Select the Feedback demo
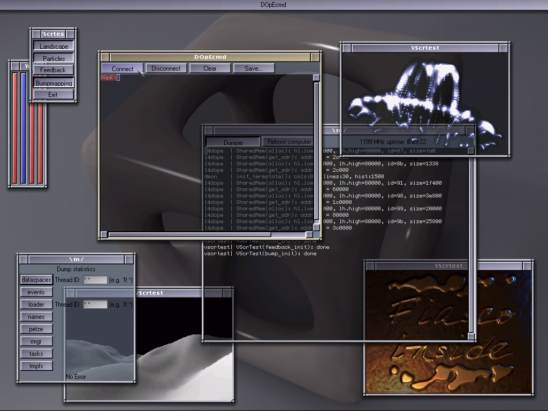 [x=53, y=70]
